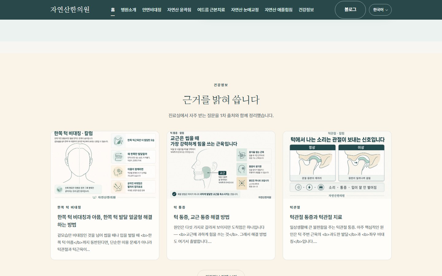Open the 여드름 근본치료 page
The image size is (442, 276).
[x=211, y=10]
